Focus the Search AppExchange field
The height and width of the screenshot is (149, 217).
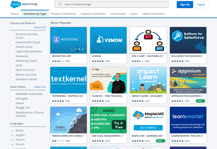[x=114, y=5]
